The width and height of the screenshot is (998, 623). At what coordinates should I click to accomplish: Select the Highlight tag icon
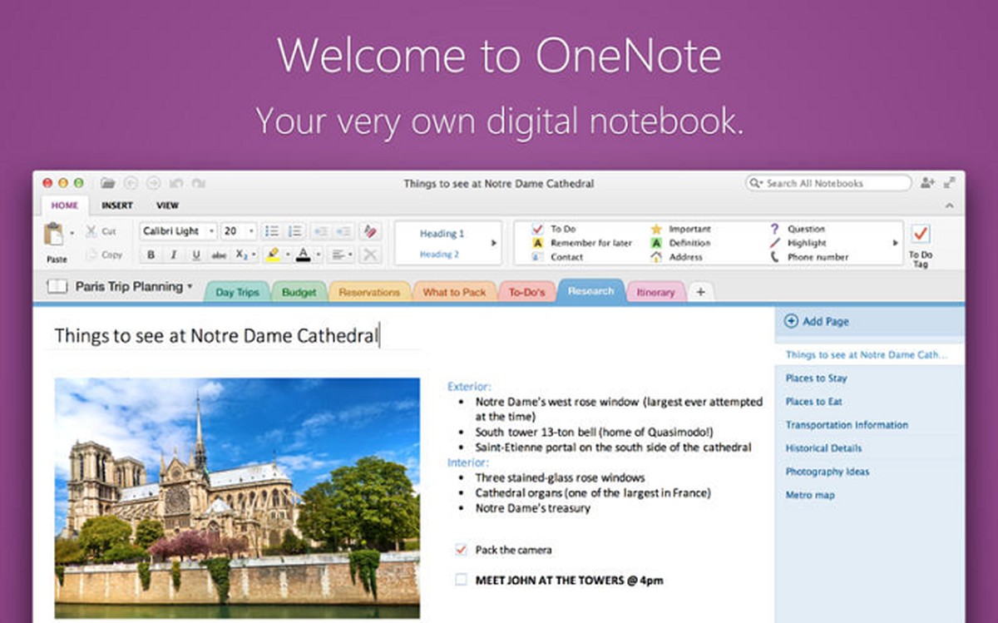click(x=774, y=242)
